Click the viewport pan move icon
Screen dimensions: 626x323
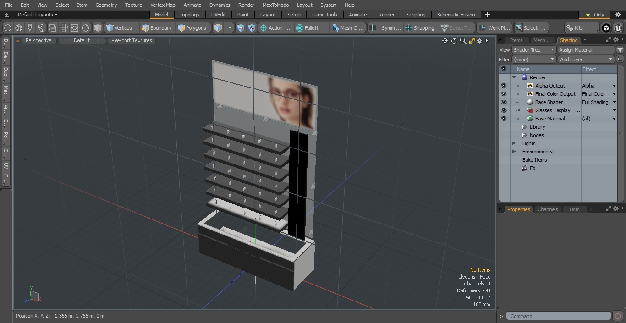click(445, 41)
